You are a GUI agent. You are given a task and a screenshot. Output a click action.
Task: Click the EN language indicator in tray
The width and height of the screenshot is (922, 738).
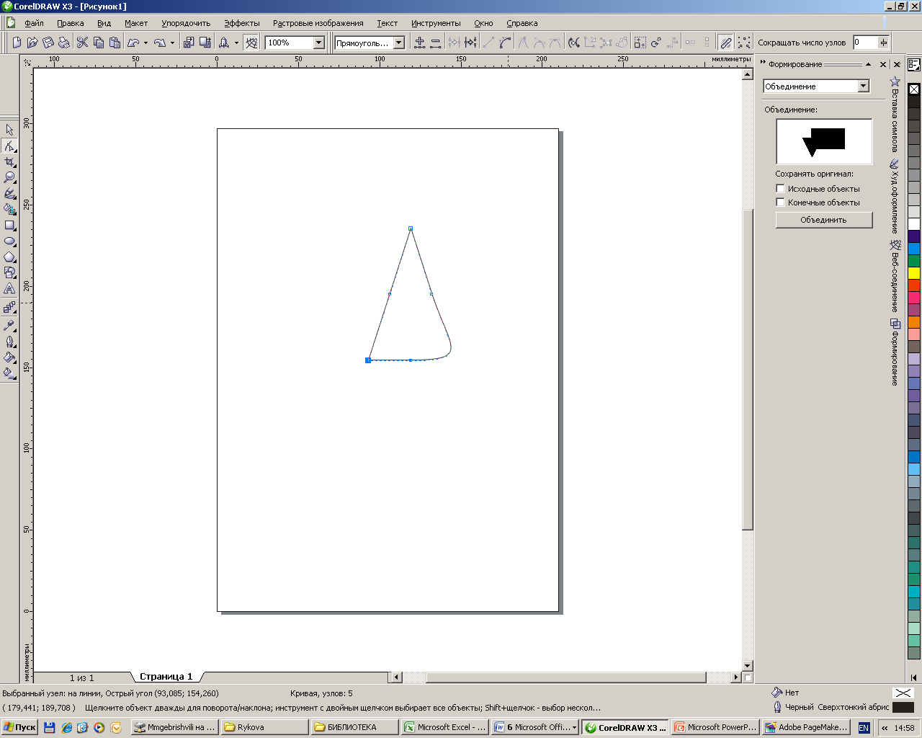(864, 728)
